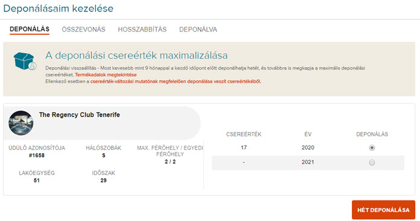Follow the Termékadatok megtekintése link
Image resolution: width=420 pixels, height=221 pixels.
[106, 75]
